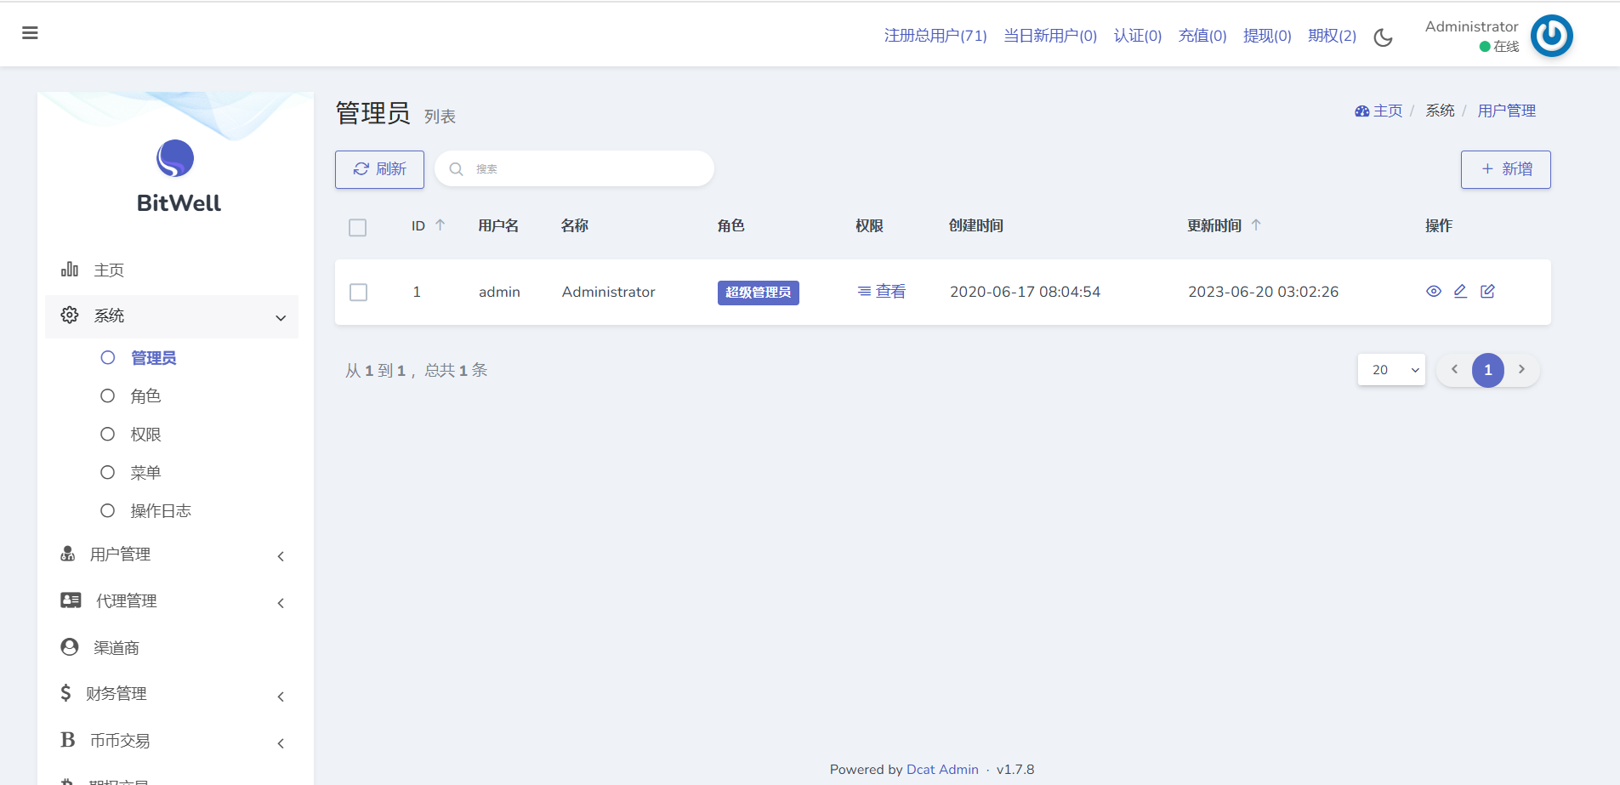Open the page size dropdown showing 20
The height and width of the screenshot is (785, 1620).
1391,370
